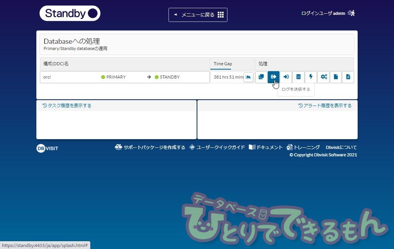Click サポートパッケージを作成する link
The width and height of the screenshot is (394, 249).
point(150,147)
